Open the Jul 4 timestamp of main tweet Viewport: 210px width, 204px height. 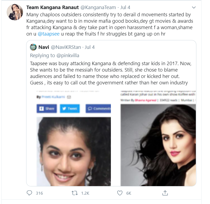click(x=125, y=7)
